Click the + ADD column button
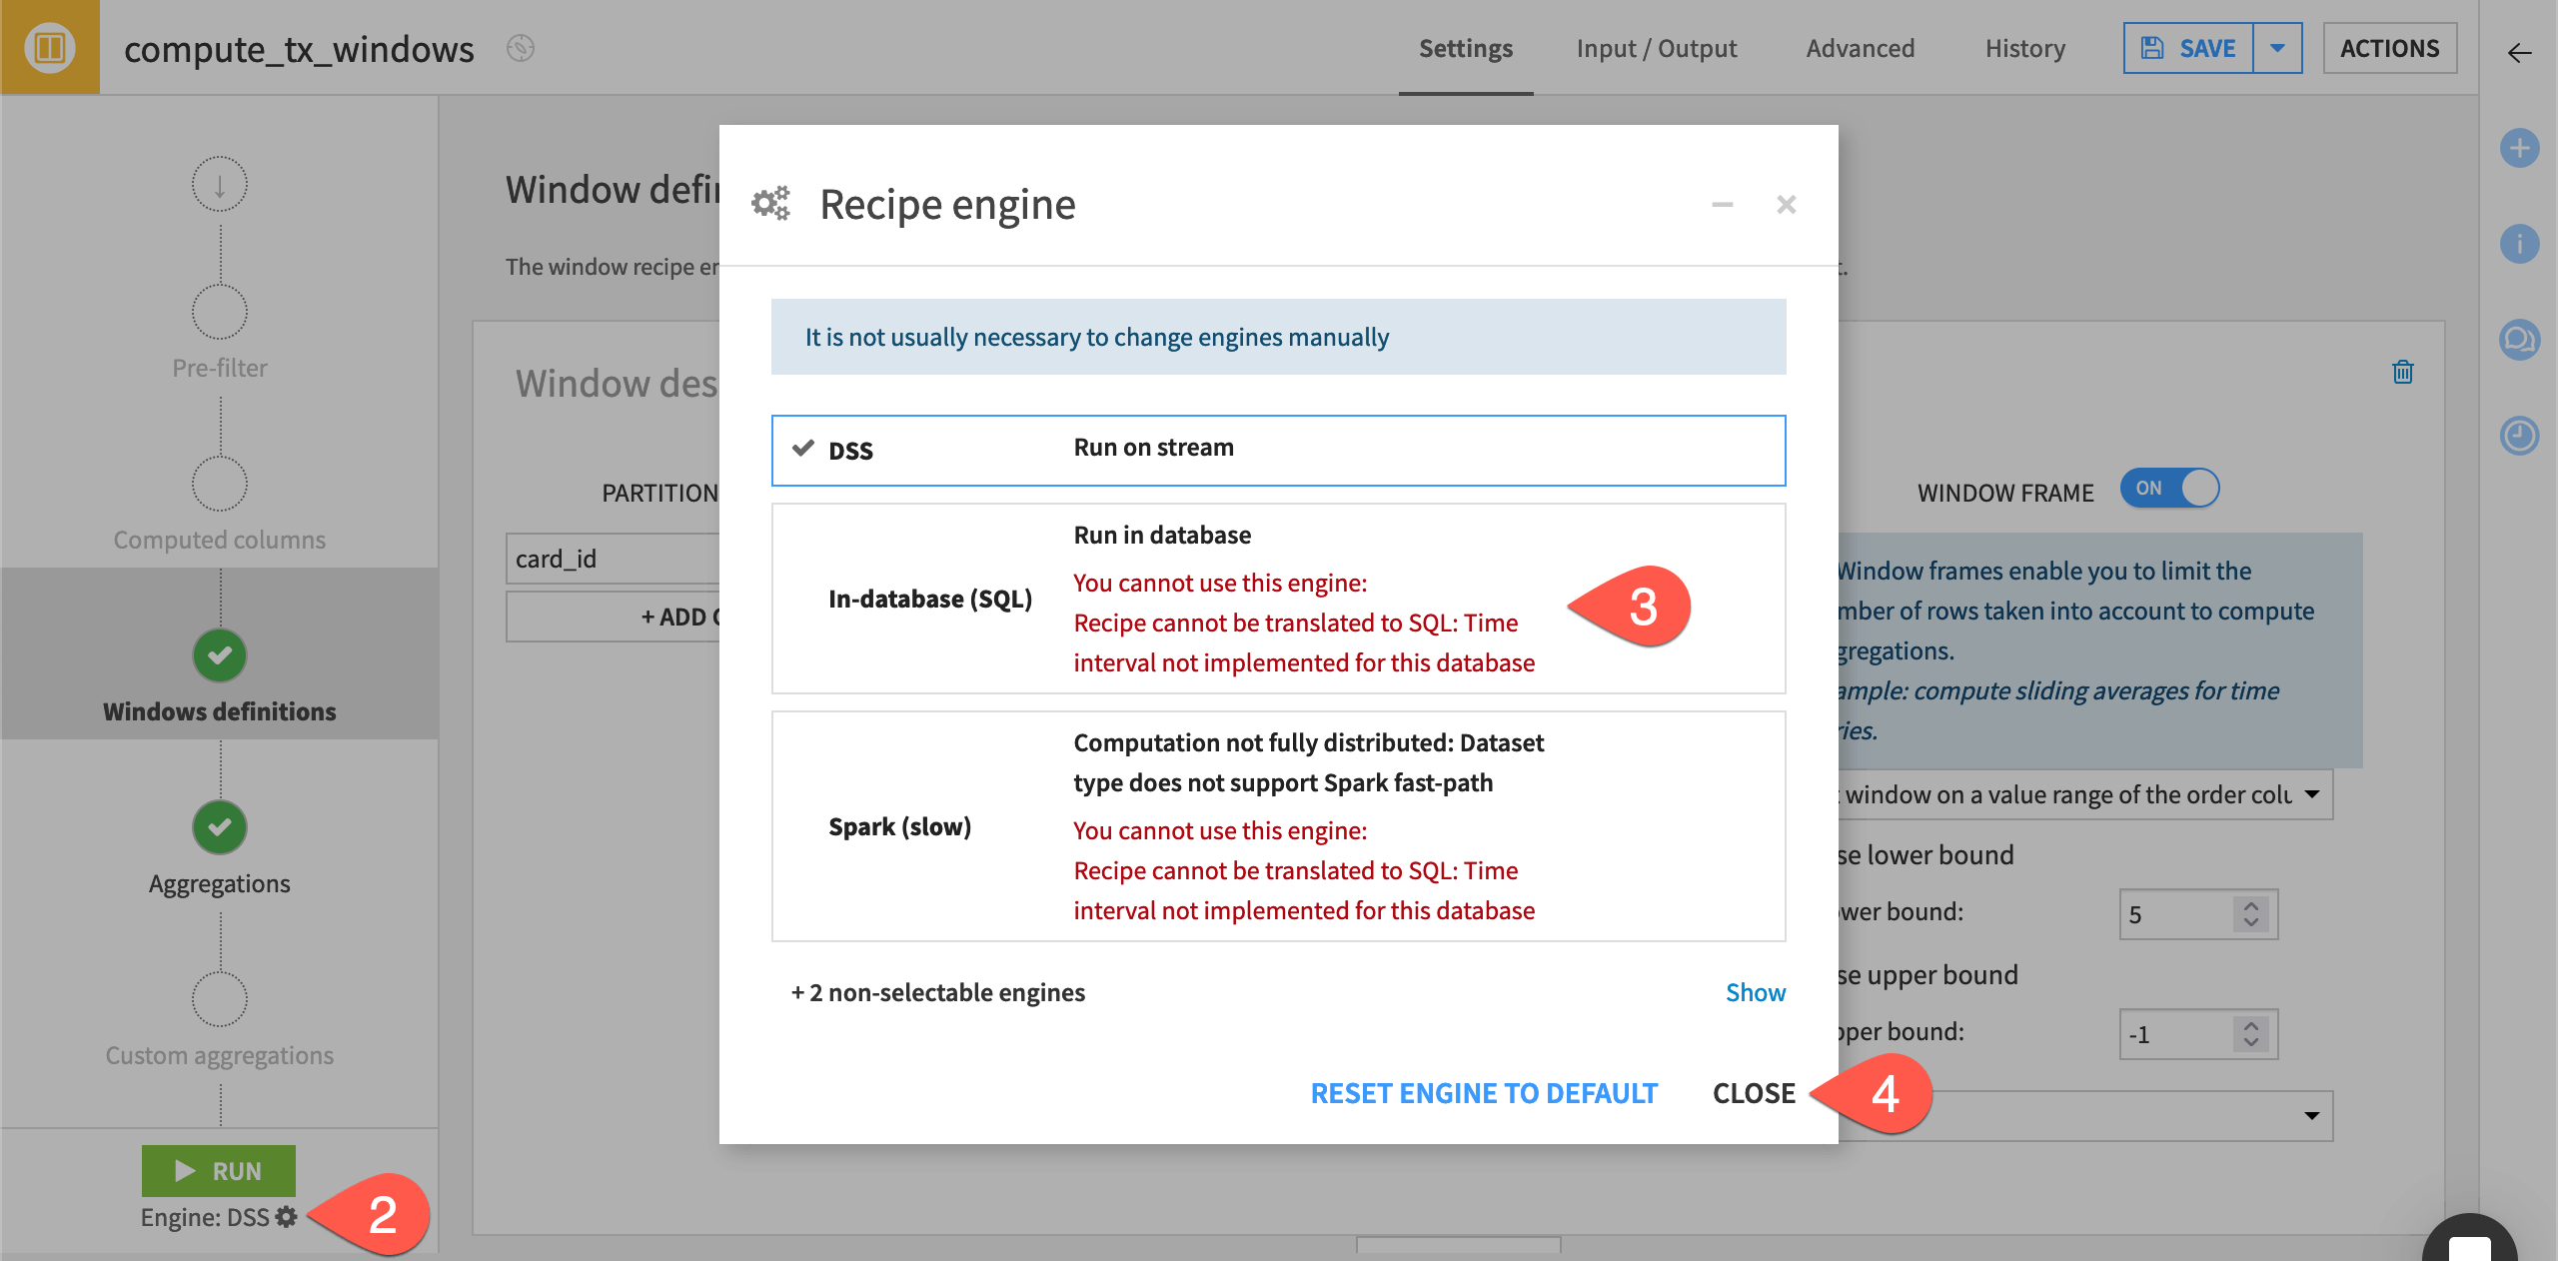The image size is (2558, 1261). click(613, 617)
